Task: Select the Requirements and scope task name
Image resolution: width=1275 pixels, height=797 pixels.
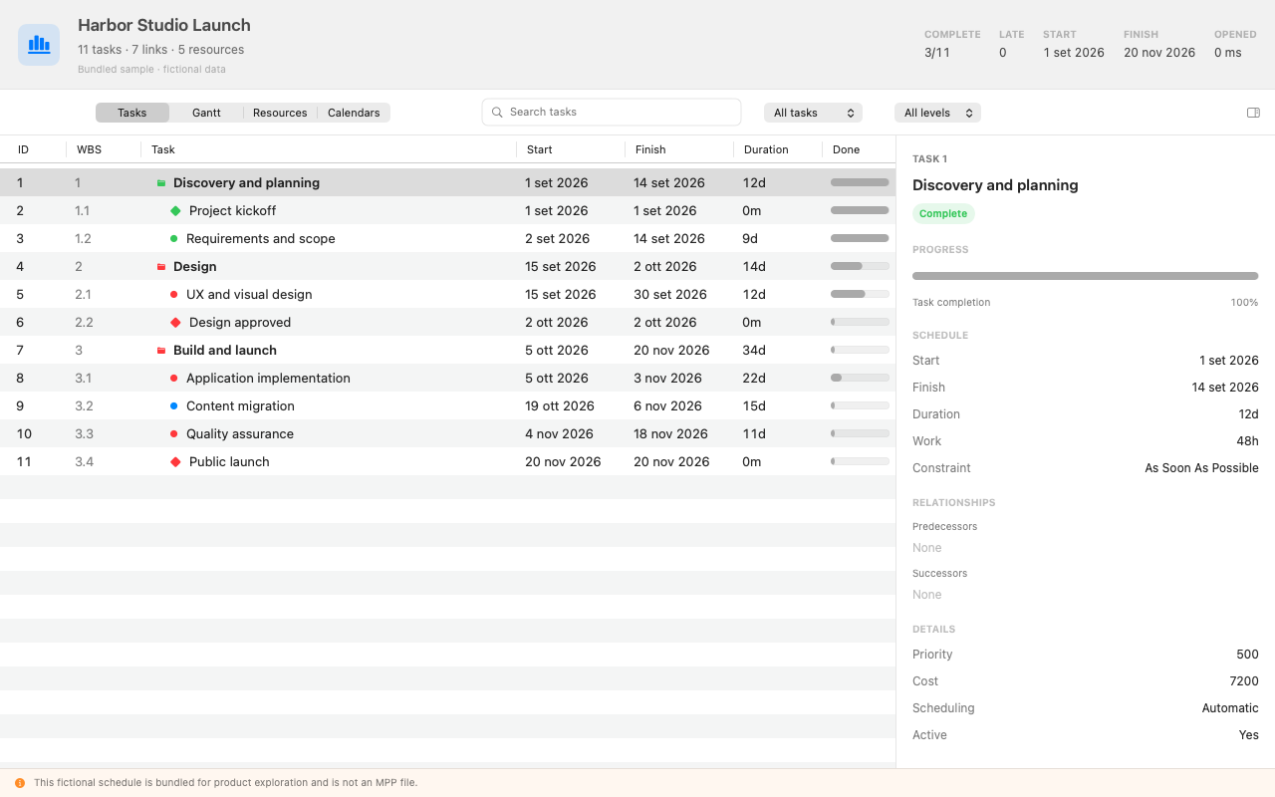Action: [261, 239]
